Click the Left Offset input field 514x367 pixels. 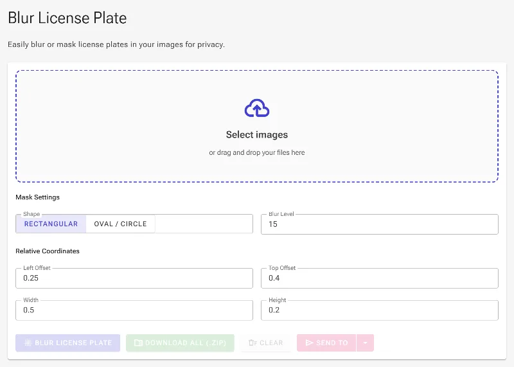click(134, 278)
